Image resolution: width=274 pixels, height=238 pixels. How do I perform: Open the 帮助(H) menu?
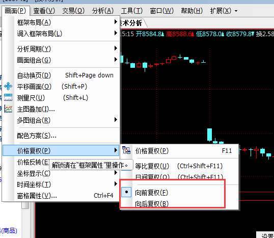191,11
